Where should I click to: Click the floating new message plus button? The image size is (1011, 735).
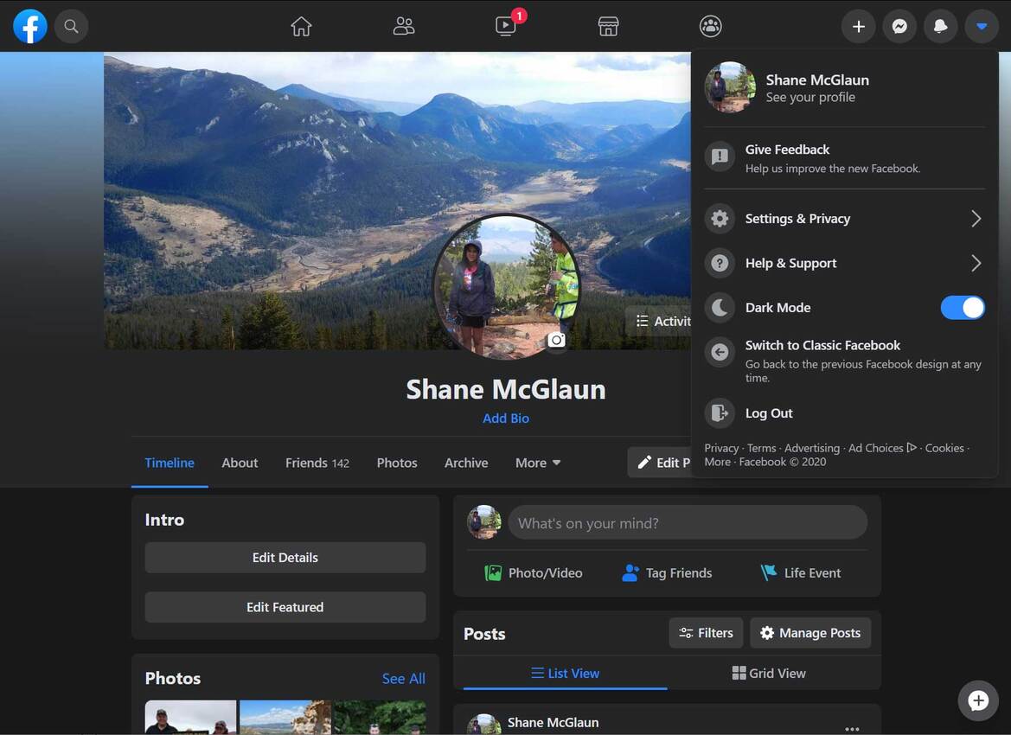977,700
